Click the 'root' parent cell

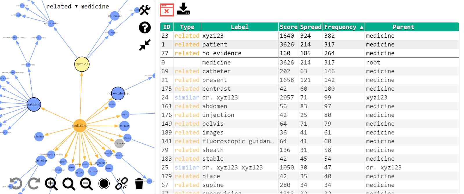[373, 62]
